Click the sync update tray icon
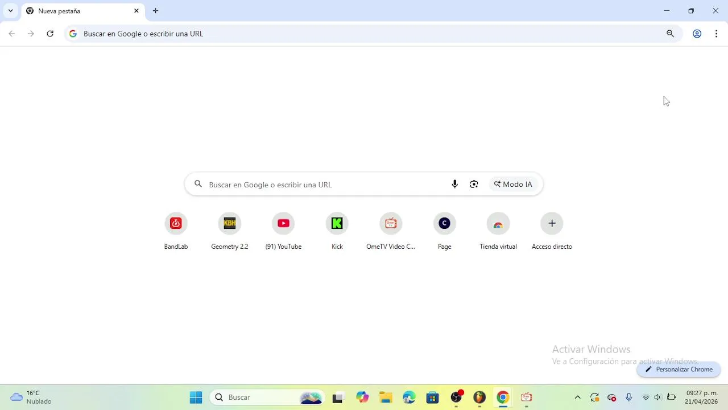Screen dimensions: 728x410 click(x=594, y=397)
